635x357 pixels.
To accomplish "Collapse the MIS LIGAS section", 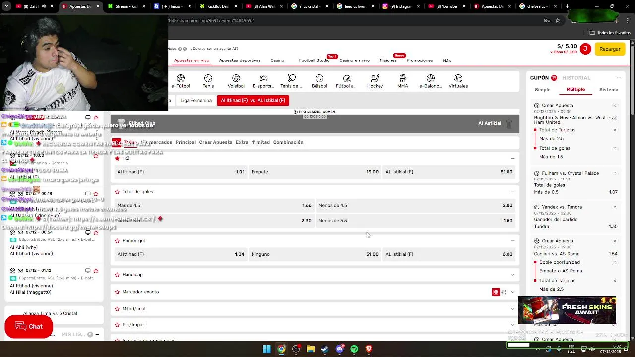I will (97, 335).
